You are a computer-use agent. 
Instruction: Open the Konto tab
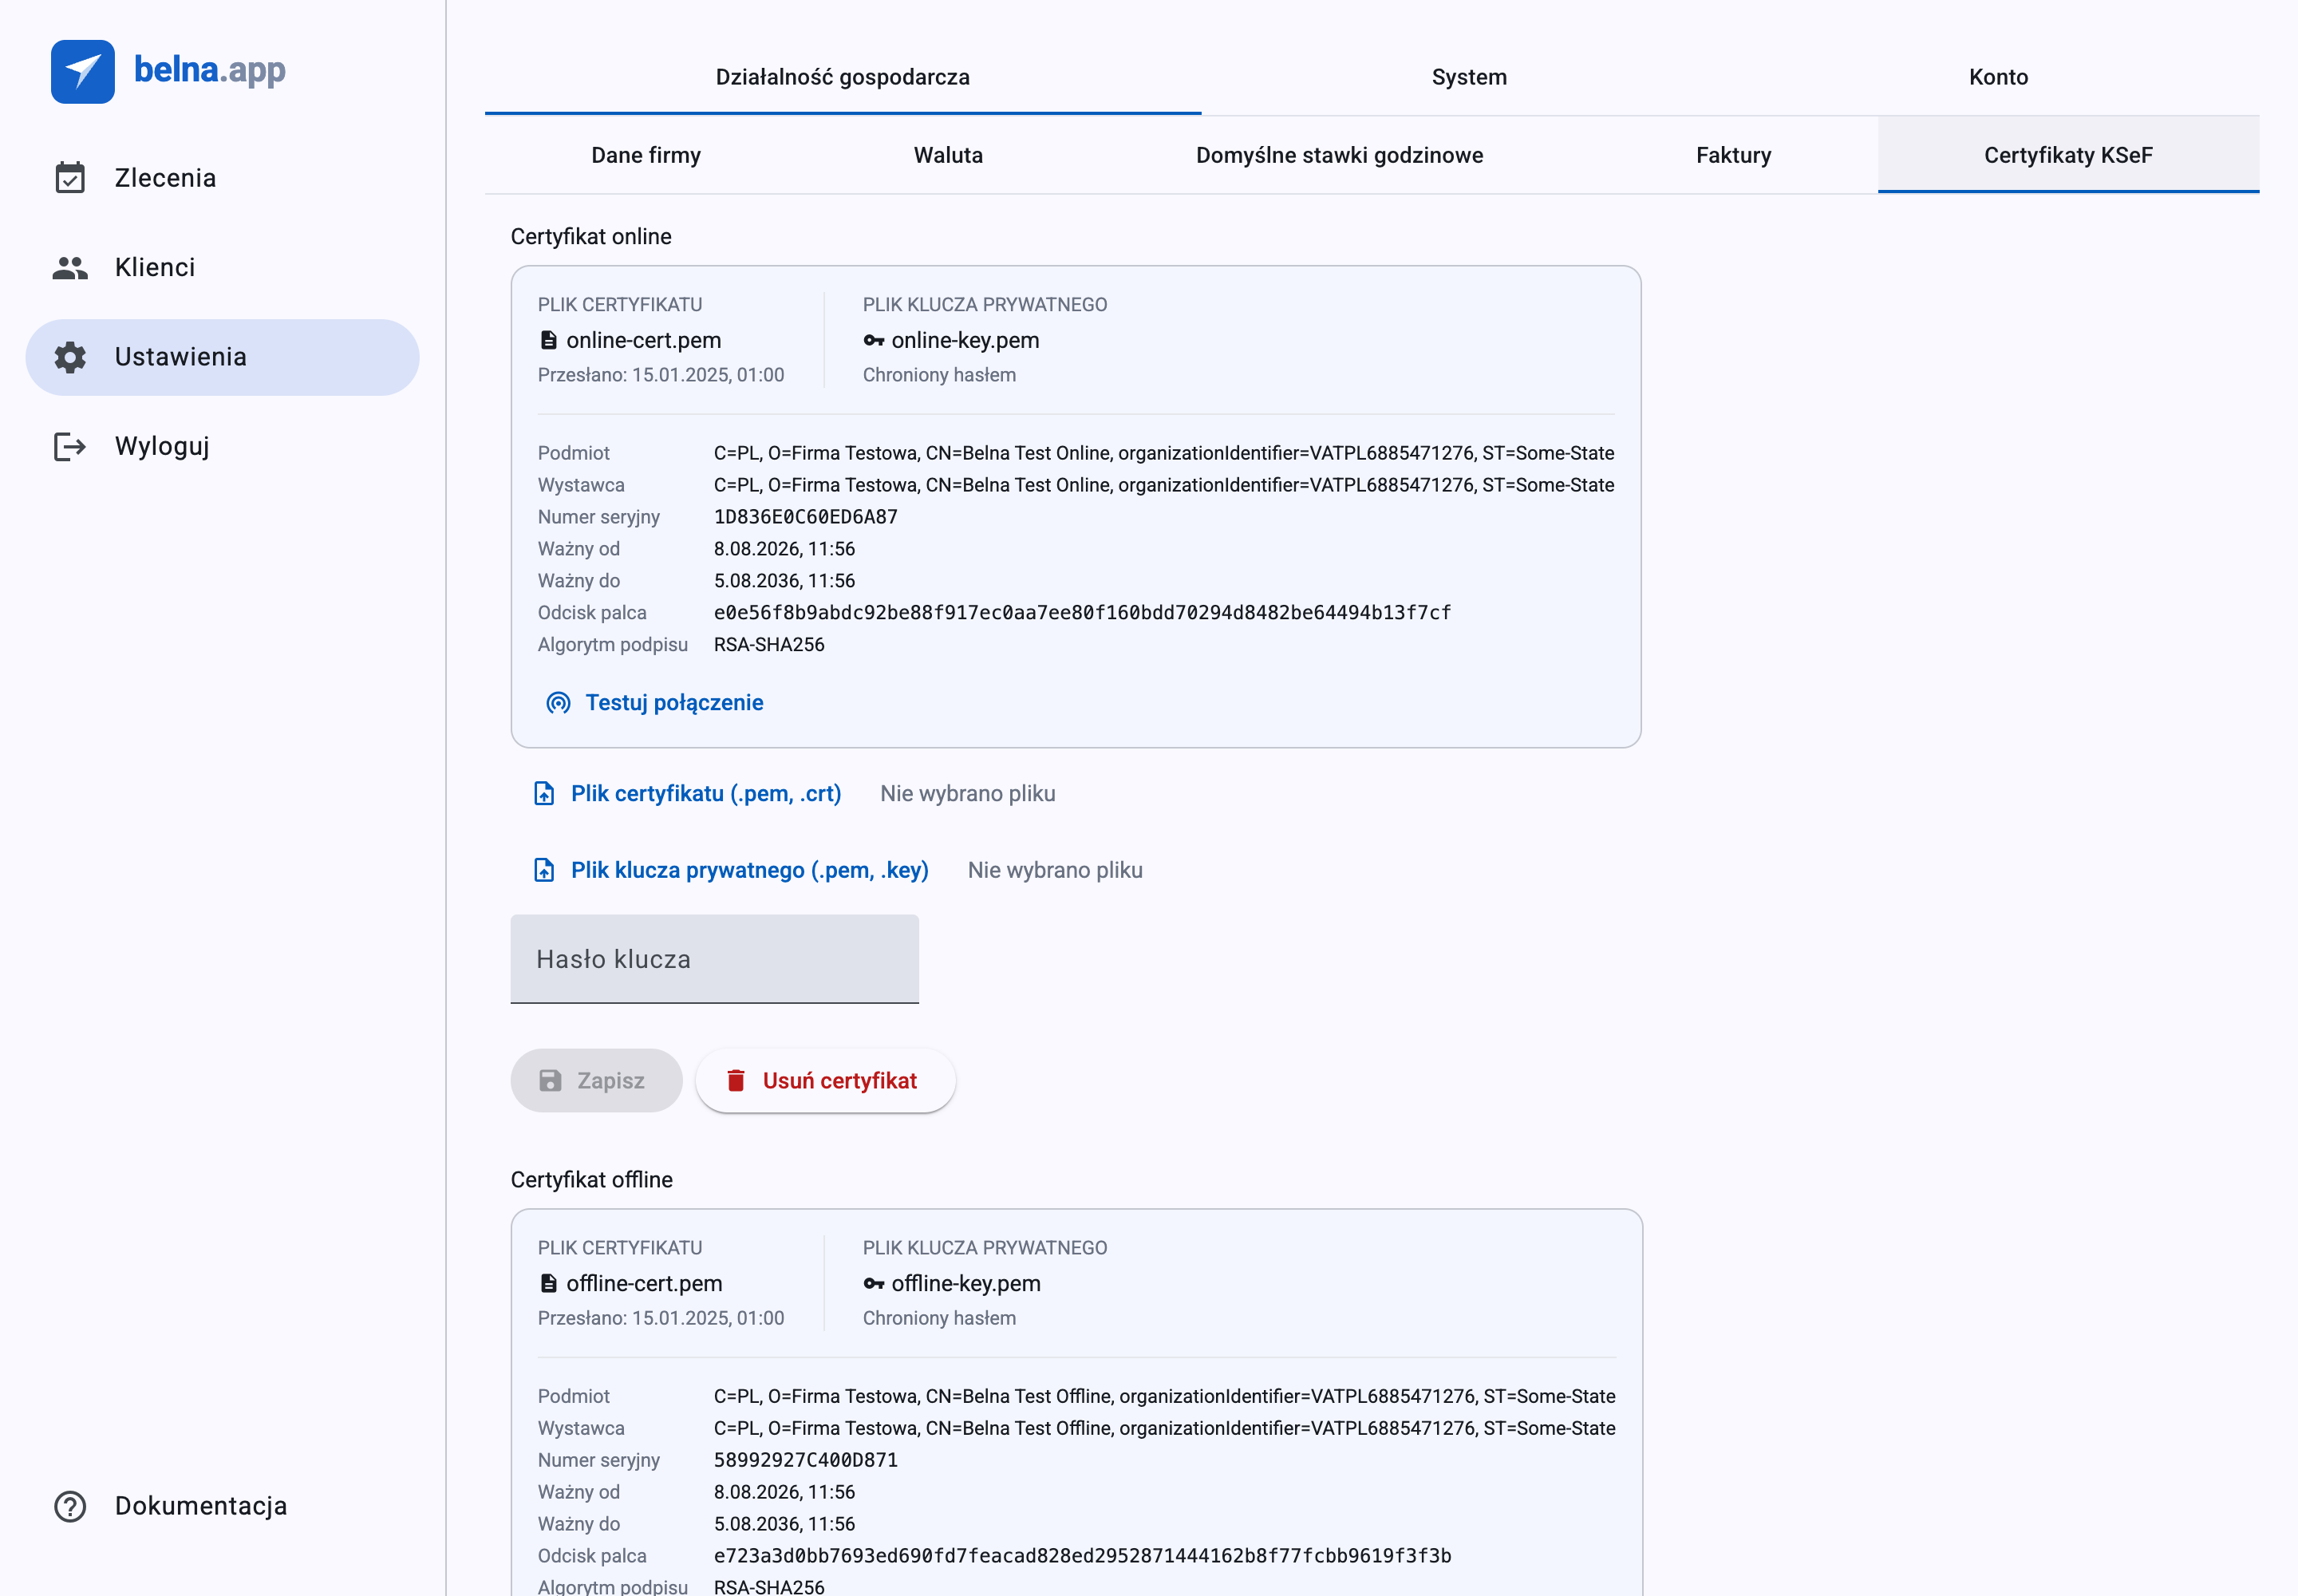1998,77
